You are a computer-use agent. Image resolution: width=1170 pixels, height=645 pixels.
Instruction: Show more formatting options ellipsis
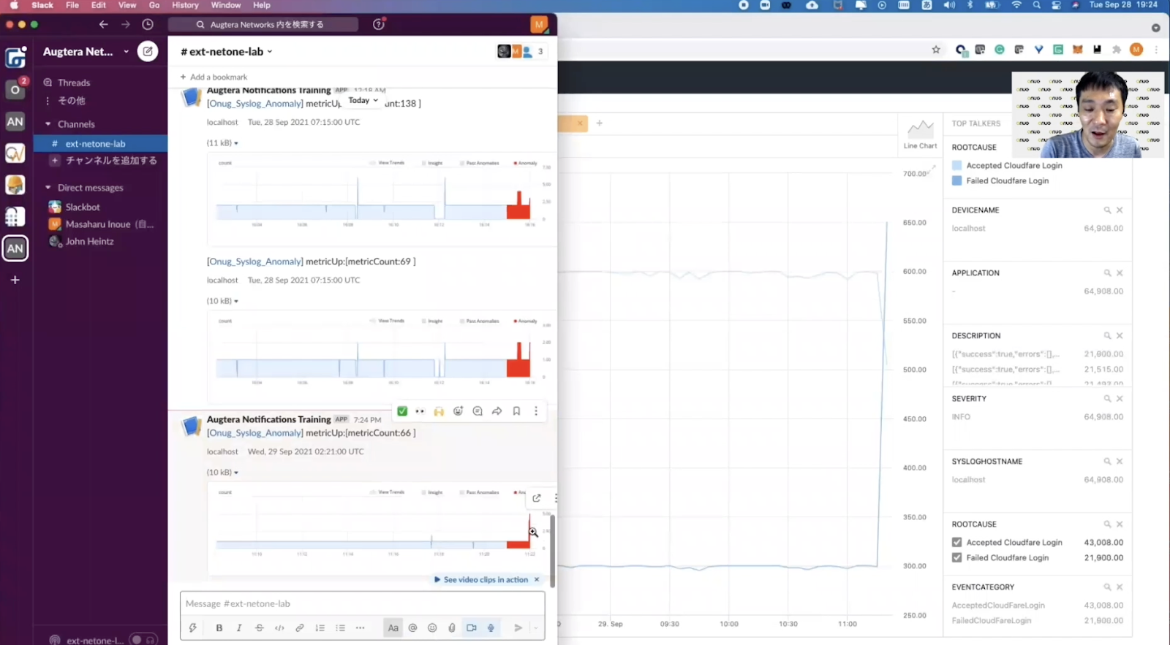click(x=361, y=627)
